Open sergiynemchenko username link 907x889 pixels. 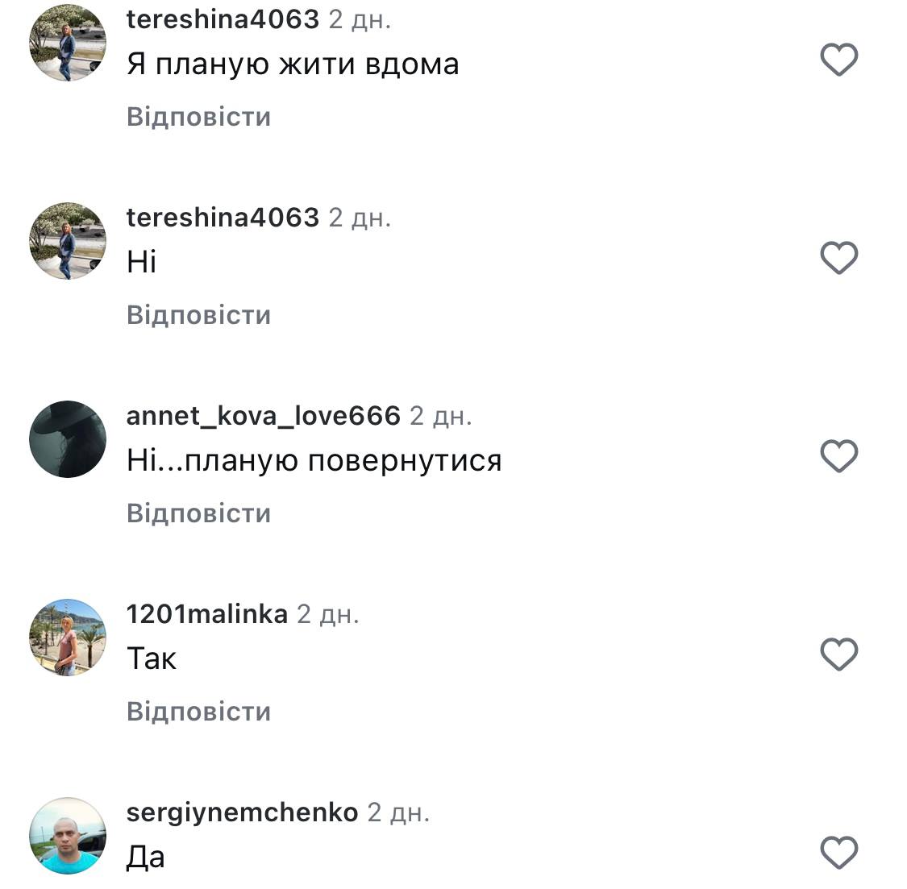243,813
